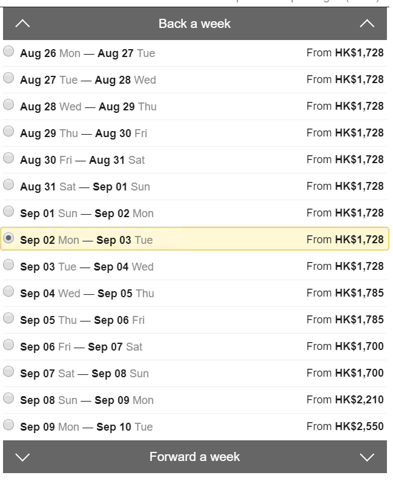Image resolution: width=393 pixels, height=481 pixels.
Task: Click the left down-chevron on Forward a week bar
Action: pos(22,457)
